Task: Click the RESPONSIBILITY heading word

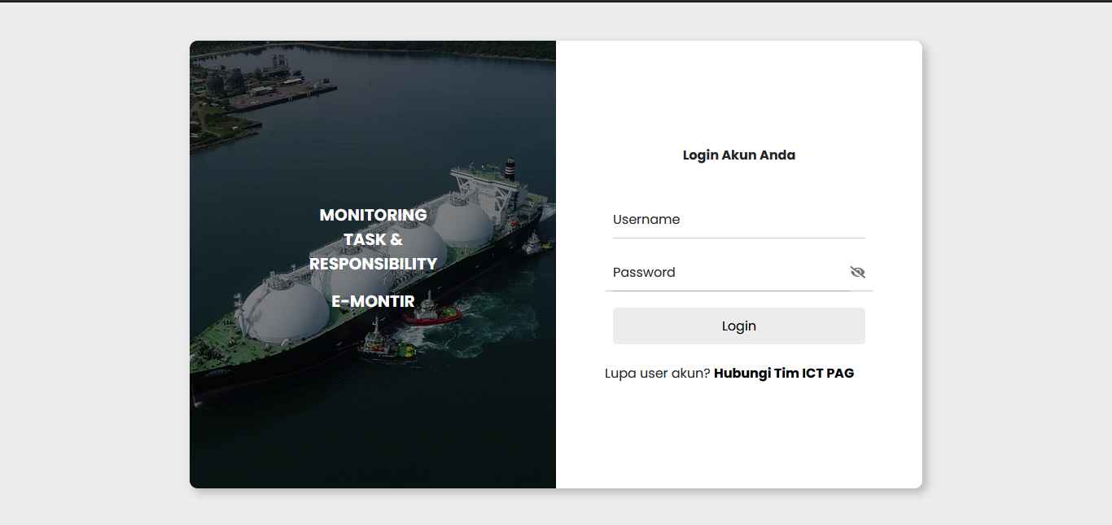Action: [x=373, y=264]
